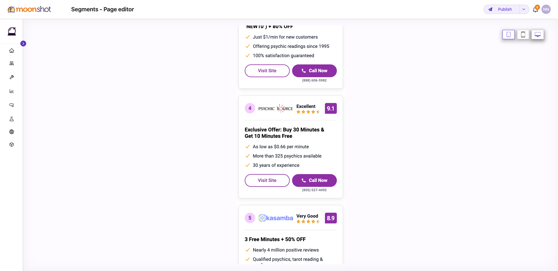Select the wrench tools icon in sidebar
558x271 pixels.
pos(12,77)
